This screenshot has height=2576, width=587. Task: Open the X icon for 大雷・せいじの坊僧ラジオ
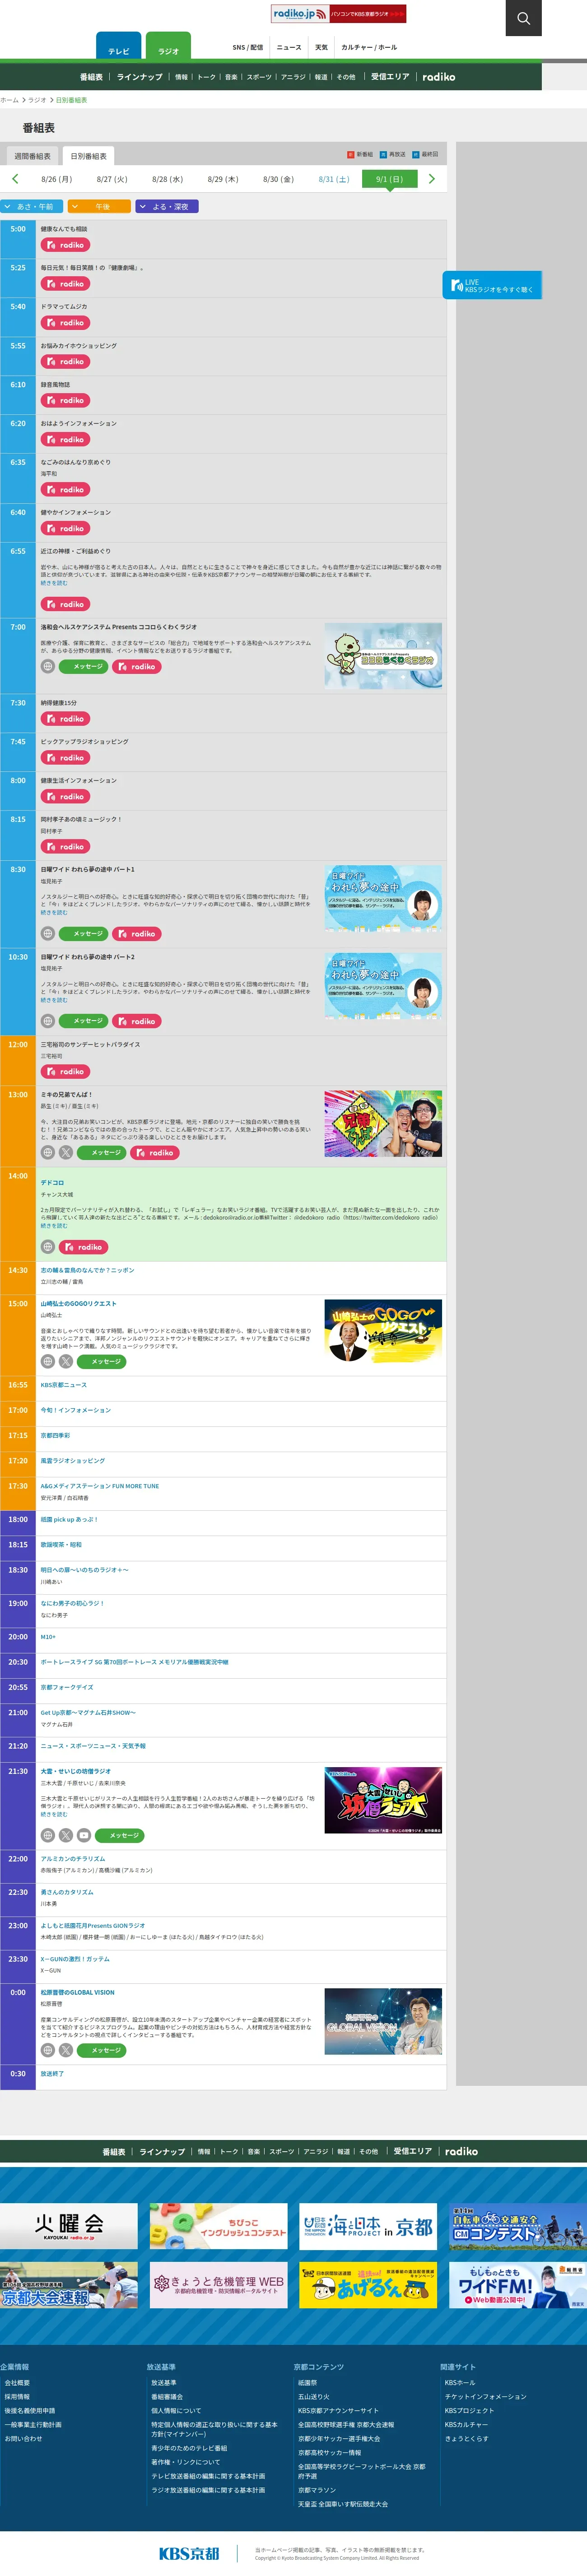66,1835
